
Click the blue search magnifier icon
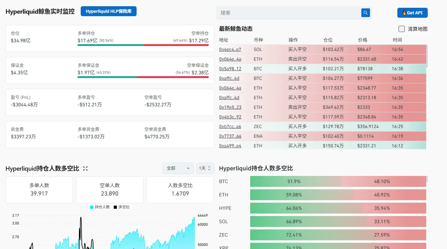[x=366, y=13]
